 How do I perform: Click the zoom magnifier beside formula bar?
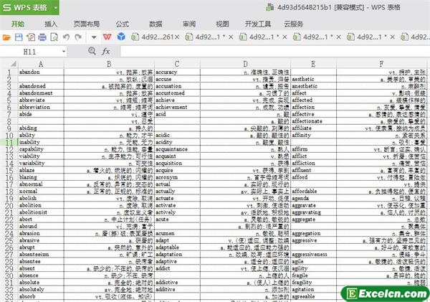click(x=92, y=51)
